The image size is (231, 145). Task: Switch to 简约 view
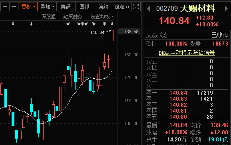[x=103, y=7]
